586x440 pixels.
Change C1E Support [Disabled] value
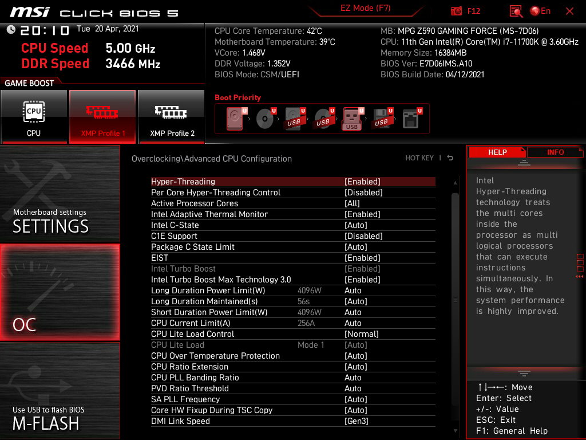point(293,235)
